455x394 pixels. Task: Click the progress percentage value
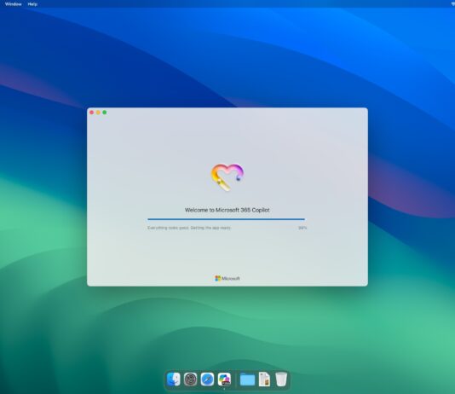coord(302,228)
